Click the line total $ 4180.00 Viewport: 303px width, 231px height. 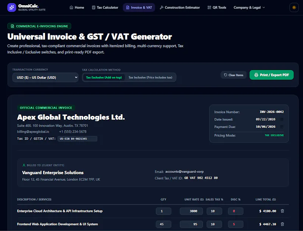[x=267, y=211]
